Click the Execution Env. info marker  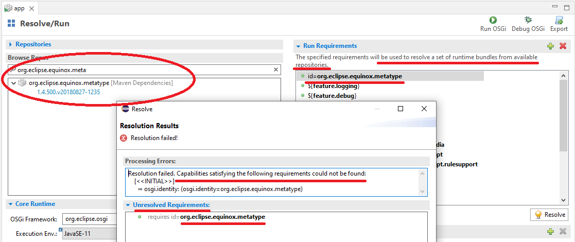tap(60, 230)
